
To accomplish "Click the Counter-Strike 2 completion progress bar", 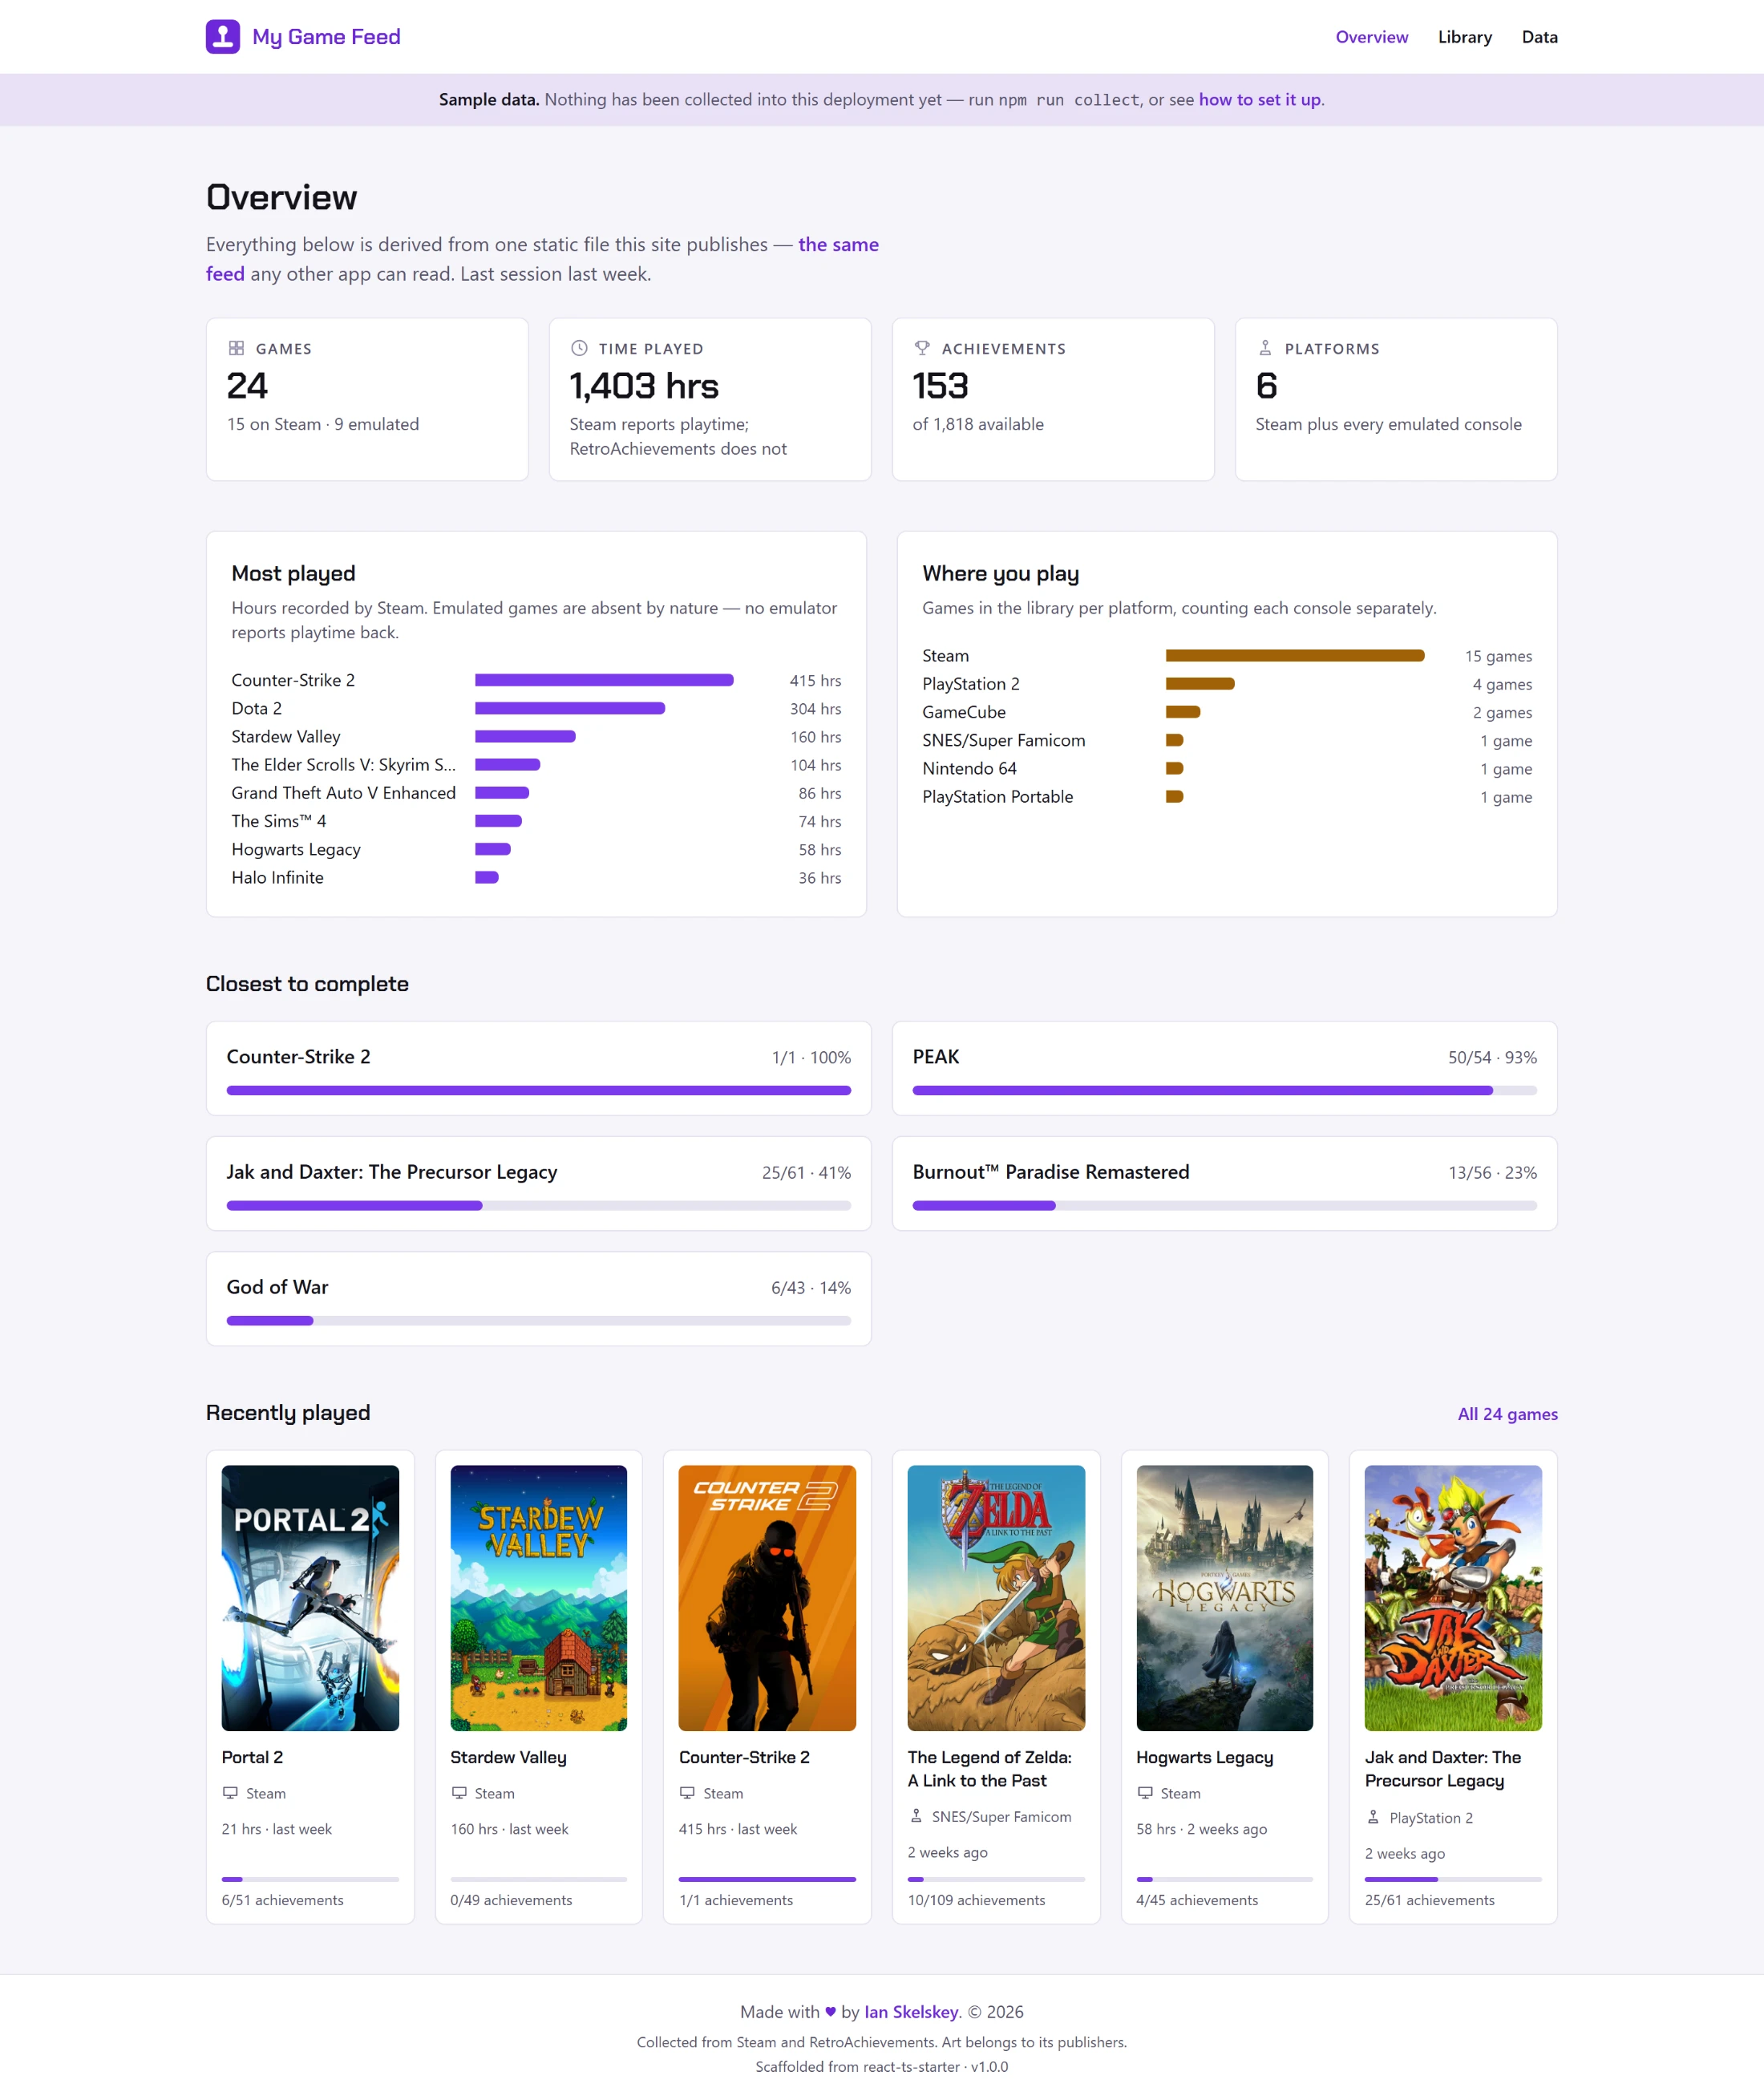I will 539,1090.
